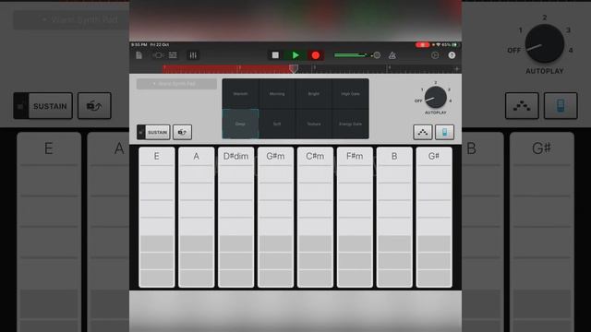Viewport: 591px width, 332px height.
Task: Play the B chord strip
Action: 394,218
